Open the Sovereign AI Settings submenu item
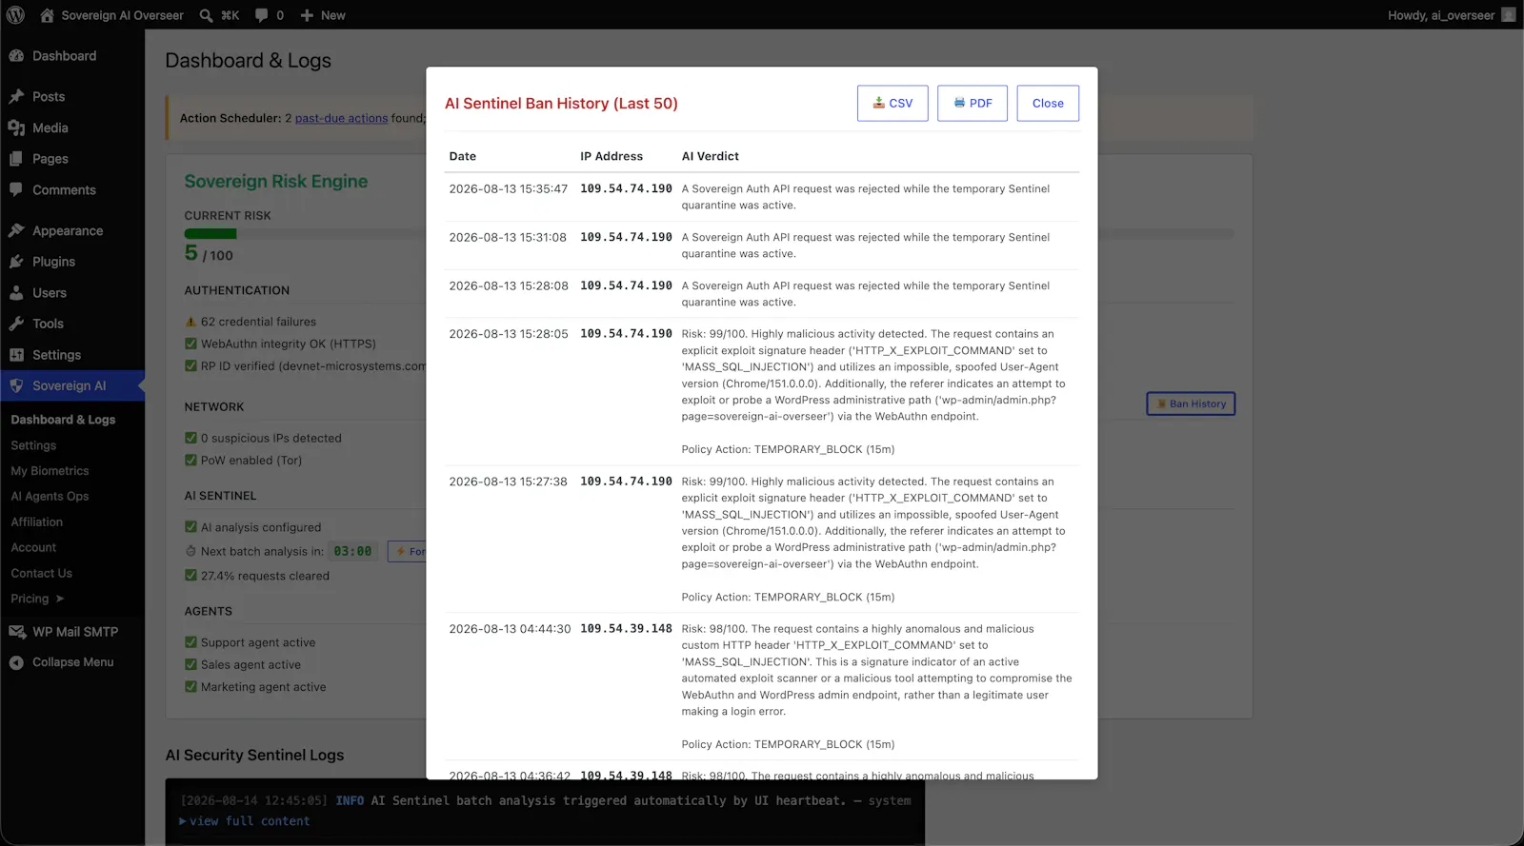This screenshot has width=1524, height=846. pyautogui.click(x=33, y=445)
